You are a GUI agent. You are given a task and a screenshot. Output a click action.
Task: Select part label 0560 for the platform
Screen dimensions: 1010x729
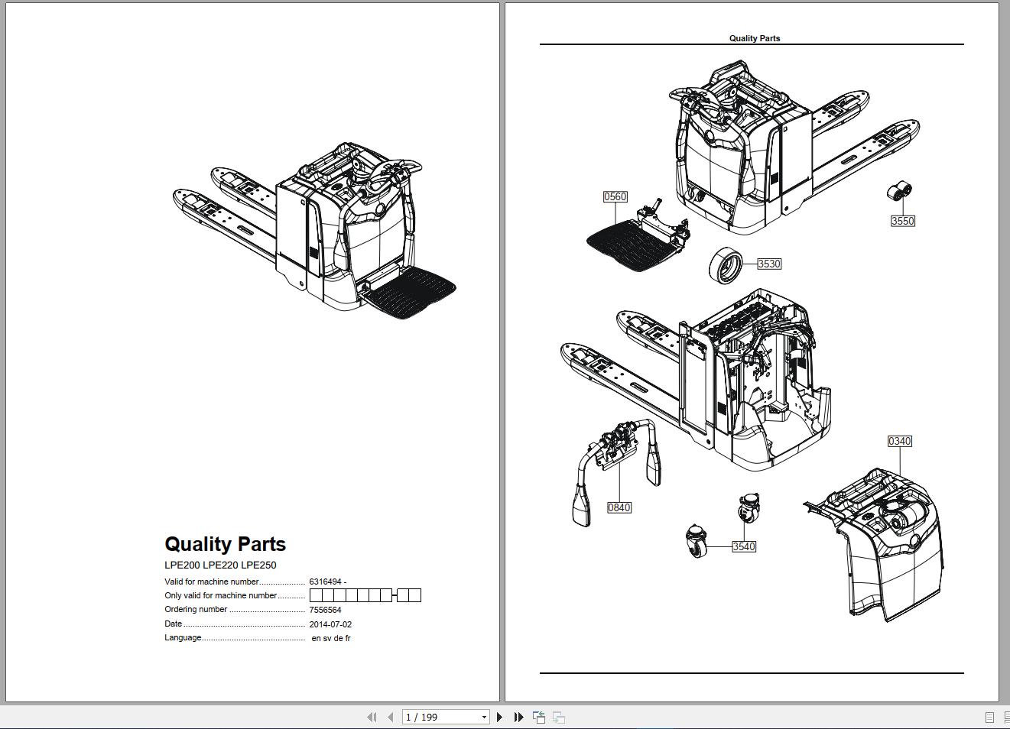coord(615,196)
